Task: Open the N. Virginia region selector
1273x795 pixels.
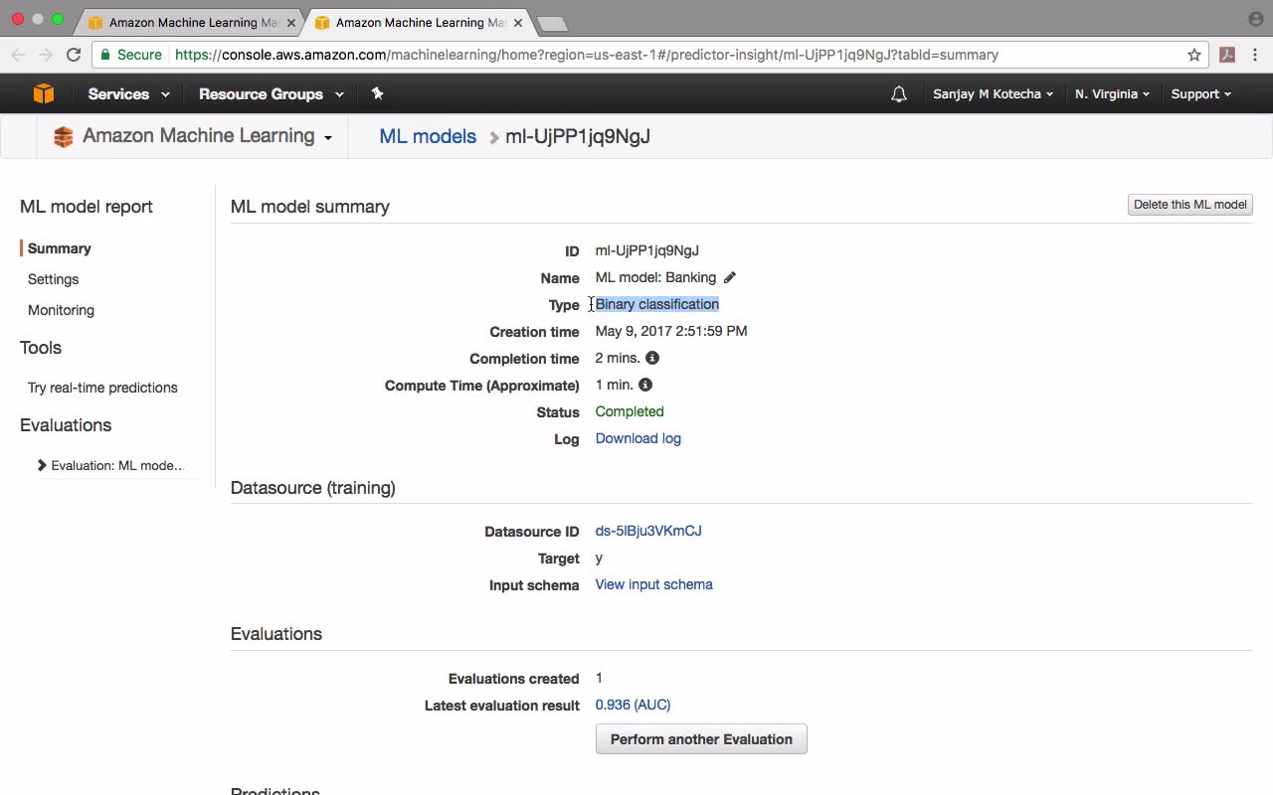Action: (1112, 94)
